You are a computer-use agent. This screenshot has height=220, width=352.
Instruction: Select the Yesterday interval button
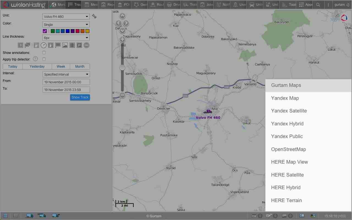[x=37, y=67]
